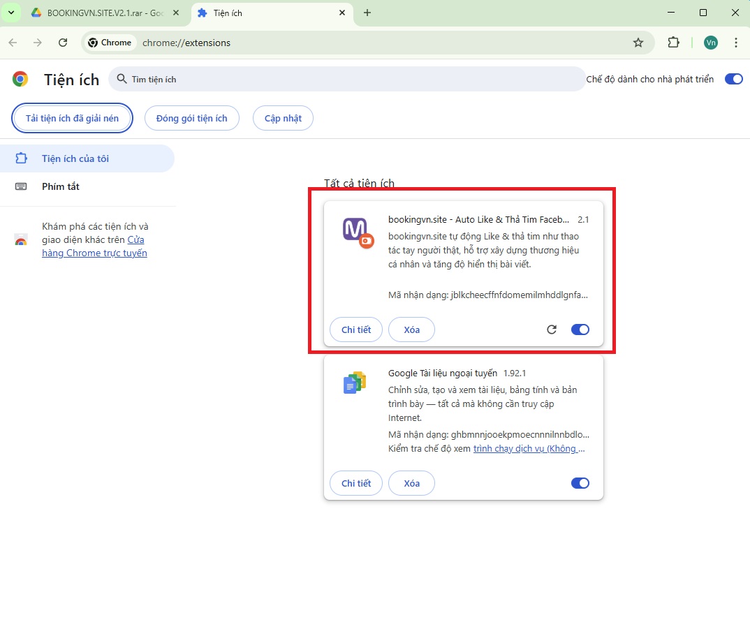750x629 pixels.
Task: Click the forward navigation arrow
Action: [x=37, y=43]
